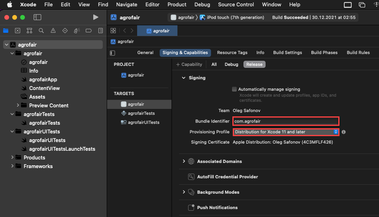379x217 pixels.
Task: Go back with the editor left arrow
Action: pyautogui.click(x=124, y=31)
